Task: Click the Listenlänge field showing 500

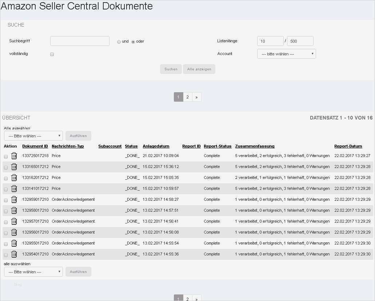Action: (x=300, y=41)
